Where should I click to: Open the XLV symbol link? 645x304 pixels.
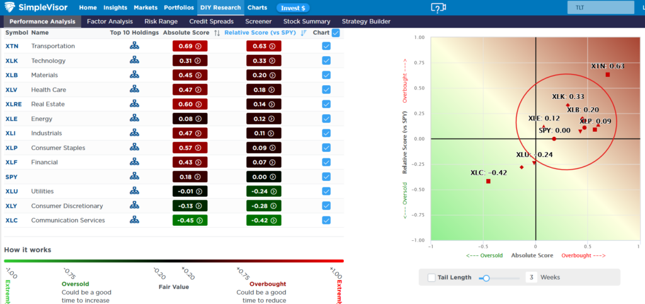[x=11, y=90]
